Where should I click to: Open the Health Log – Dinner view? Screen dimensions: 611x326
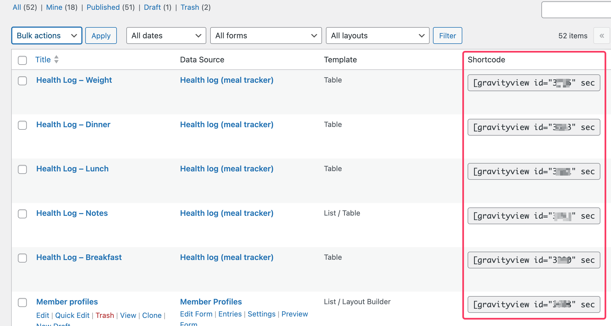tap(73, 124)
